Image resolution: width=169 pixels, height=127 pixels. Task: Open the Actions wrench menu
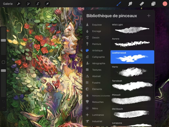[19, 4]
